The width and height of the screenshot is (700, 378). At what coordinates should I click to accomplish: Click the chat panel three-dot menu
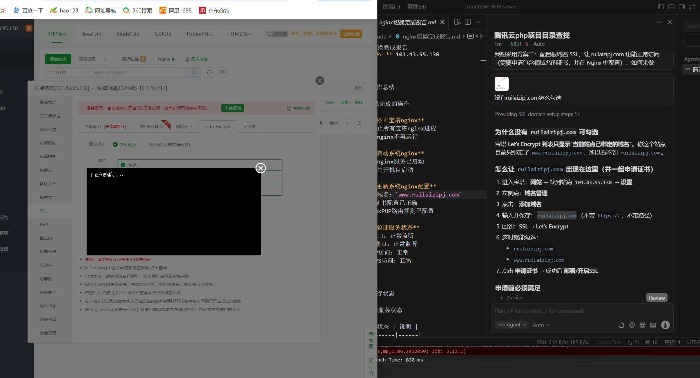pyautogui.click(x=659, y=22)
